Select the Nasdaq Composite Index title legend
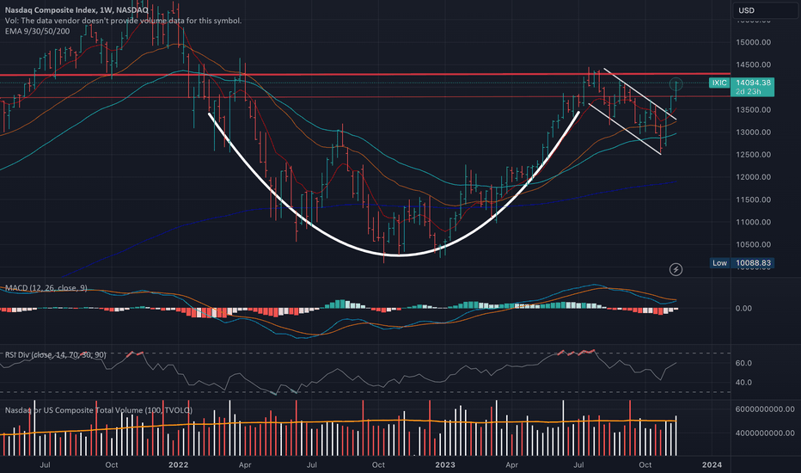801x473 pixels. pyautogui.click(x=76, y=10)
